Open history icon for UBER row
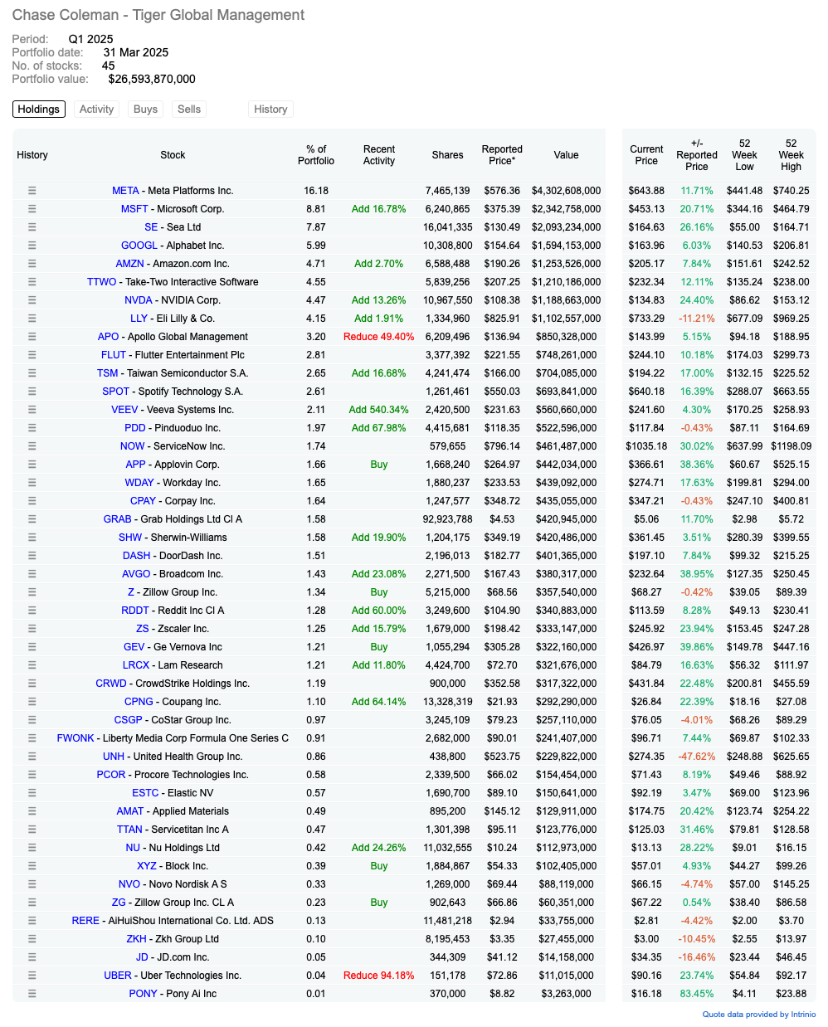 pos(32,976)
